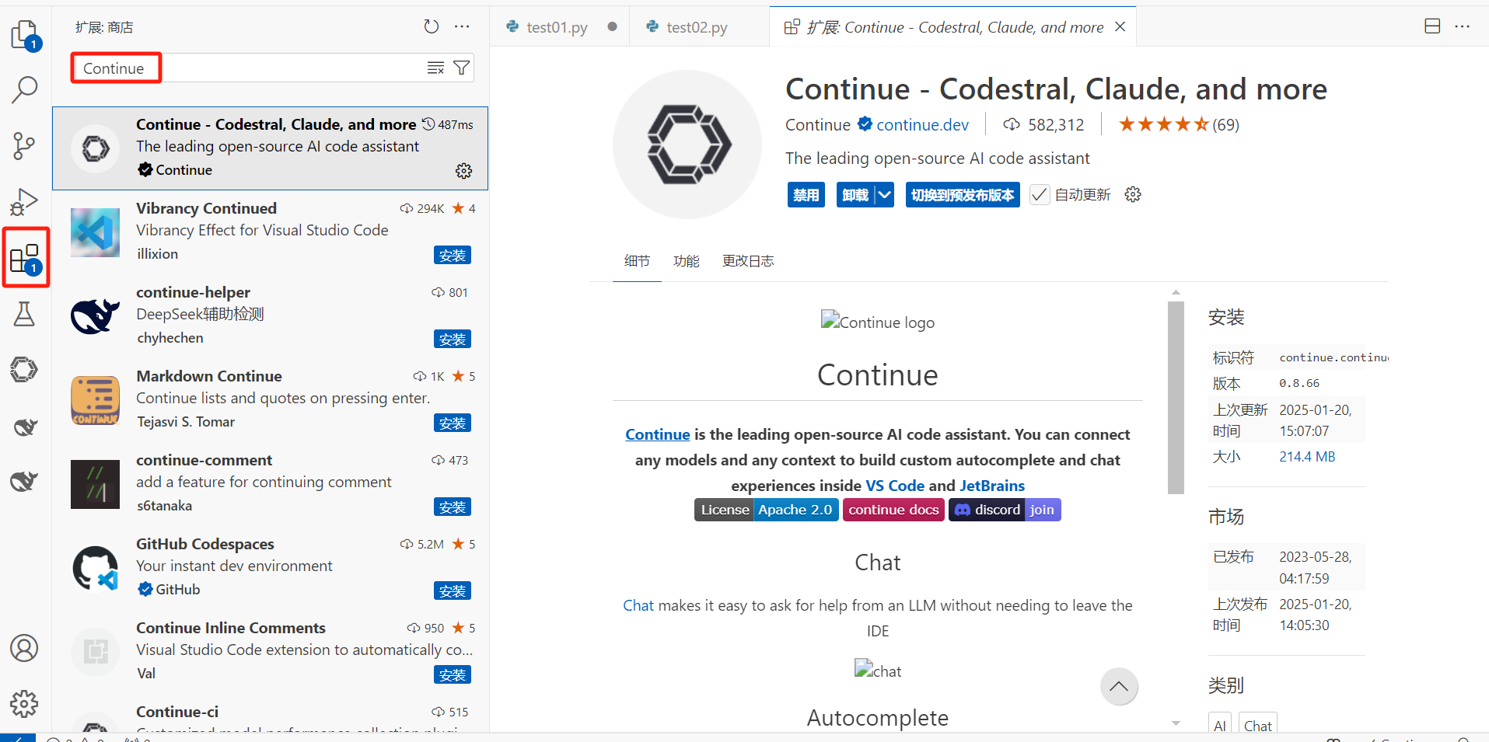Screen dimensions: 1489x742
Task: Open continue.dev publisher link
Action: tap(922, 124)
